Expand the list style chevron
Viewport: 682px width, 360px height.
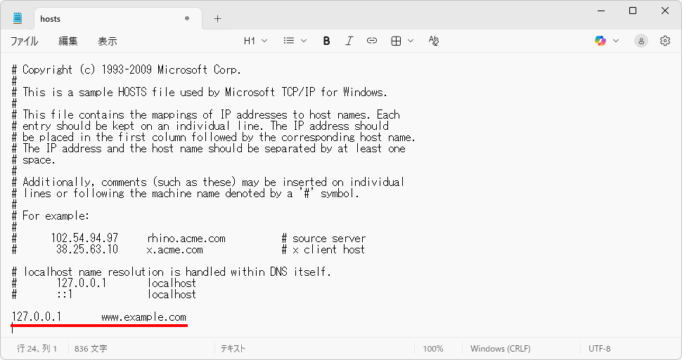tap(304, 41)
